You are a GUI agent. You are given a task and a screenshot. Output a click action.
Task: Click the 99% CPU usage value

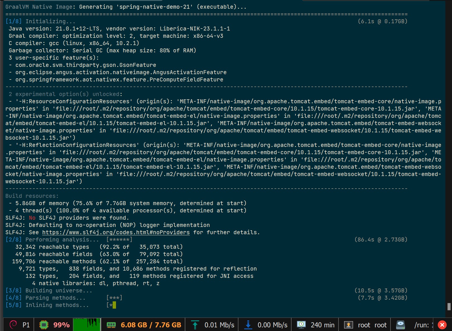click(x=61, y=325)
